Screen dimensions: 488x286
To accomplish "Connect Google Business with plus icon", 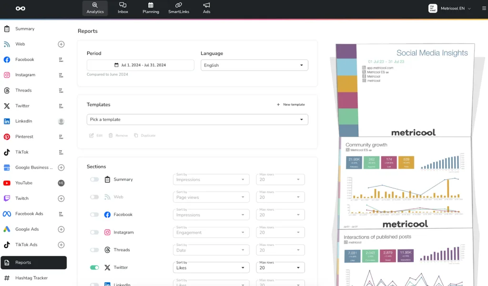I will click(61, 167).
